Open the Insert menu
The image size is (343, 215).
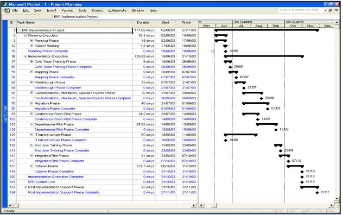tap(51, 10)
